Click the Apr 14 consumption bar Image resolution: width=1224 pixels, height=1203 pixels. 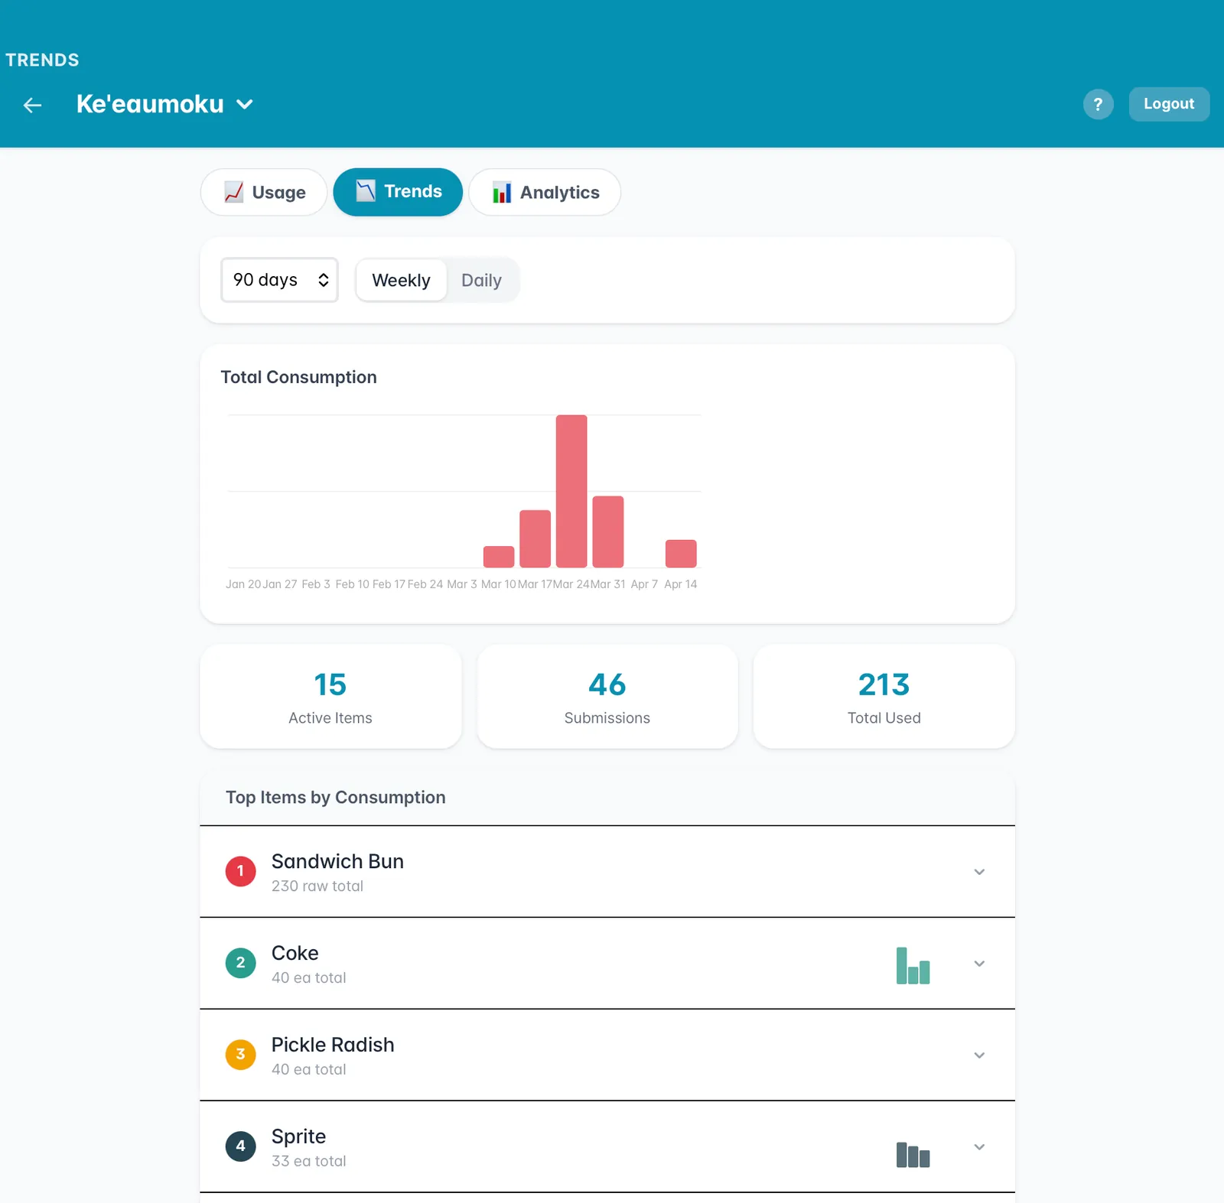pyautogui.click(x=681, y=554)
